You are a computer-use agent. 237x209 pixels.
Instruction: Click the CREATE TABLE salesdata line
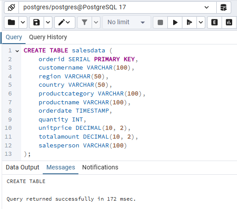(x=68, y=51)
